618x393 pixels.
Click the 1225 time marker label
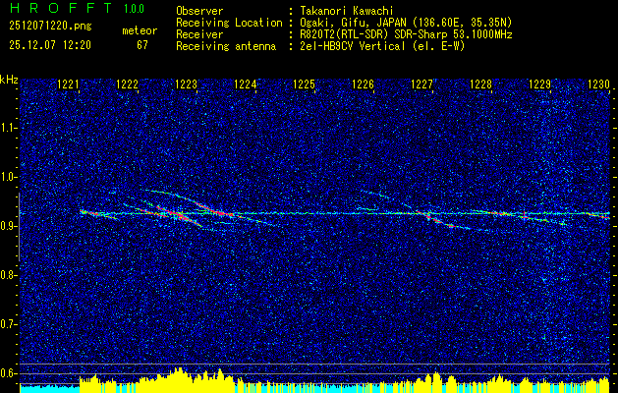[x=304, y=84]
